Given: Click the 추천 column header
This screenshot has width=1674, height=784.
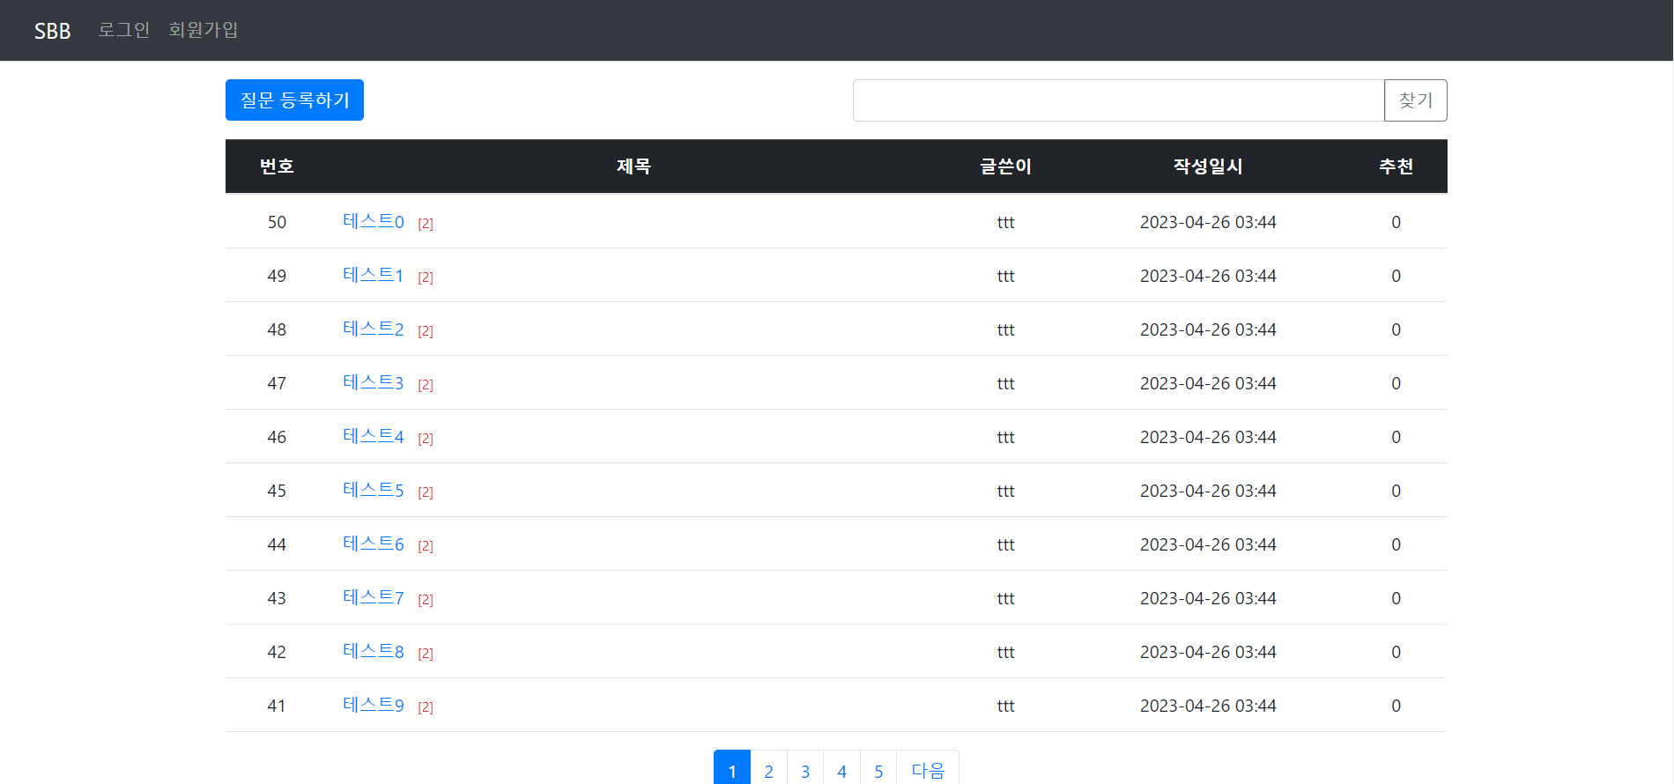Looking at the screenshot, I should 1396,166.
